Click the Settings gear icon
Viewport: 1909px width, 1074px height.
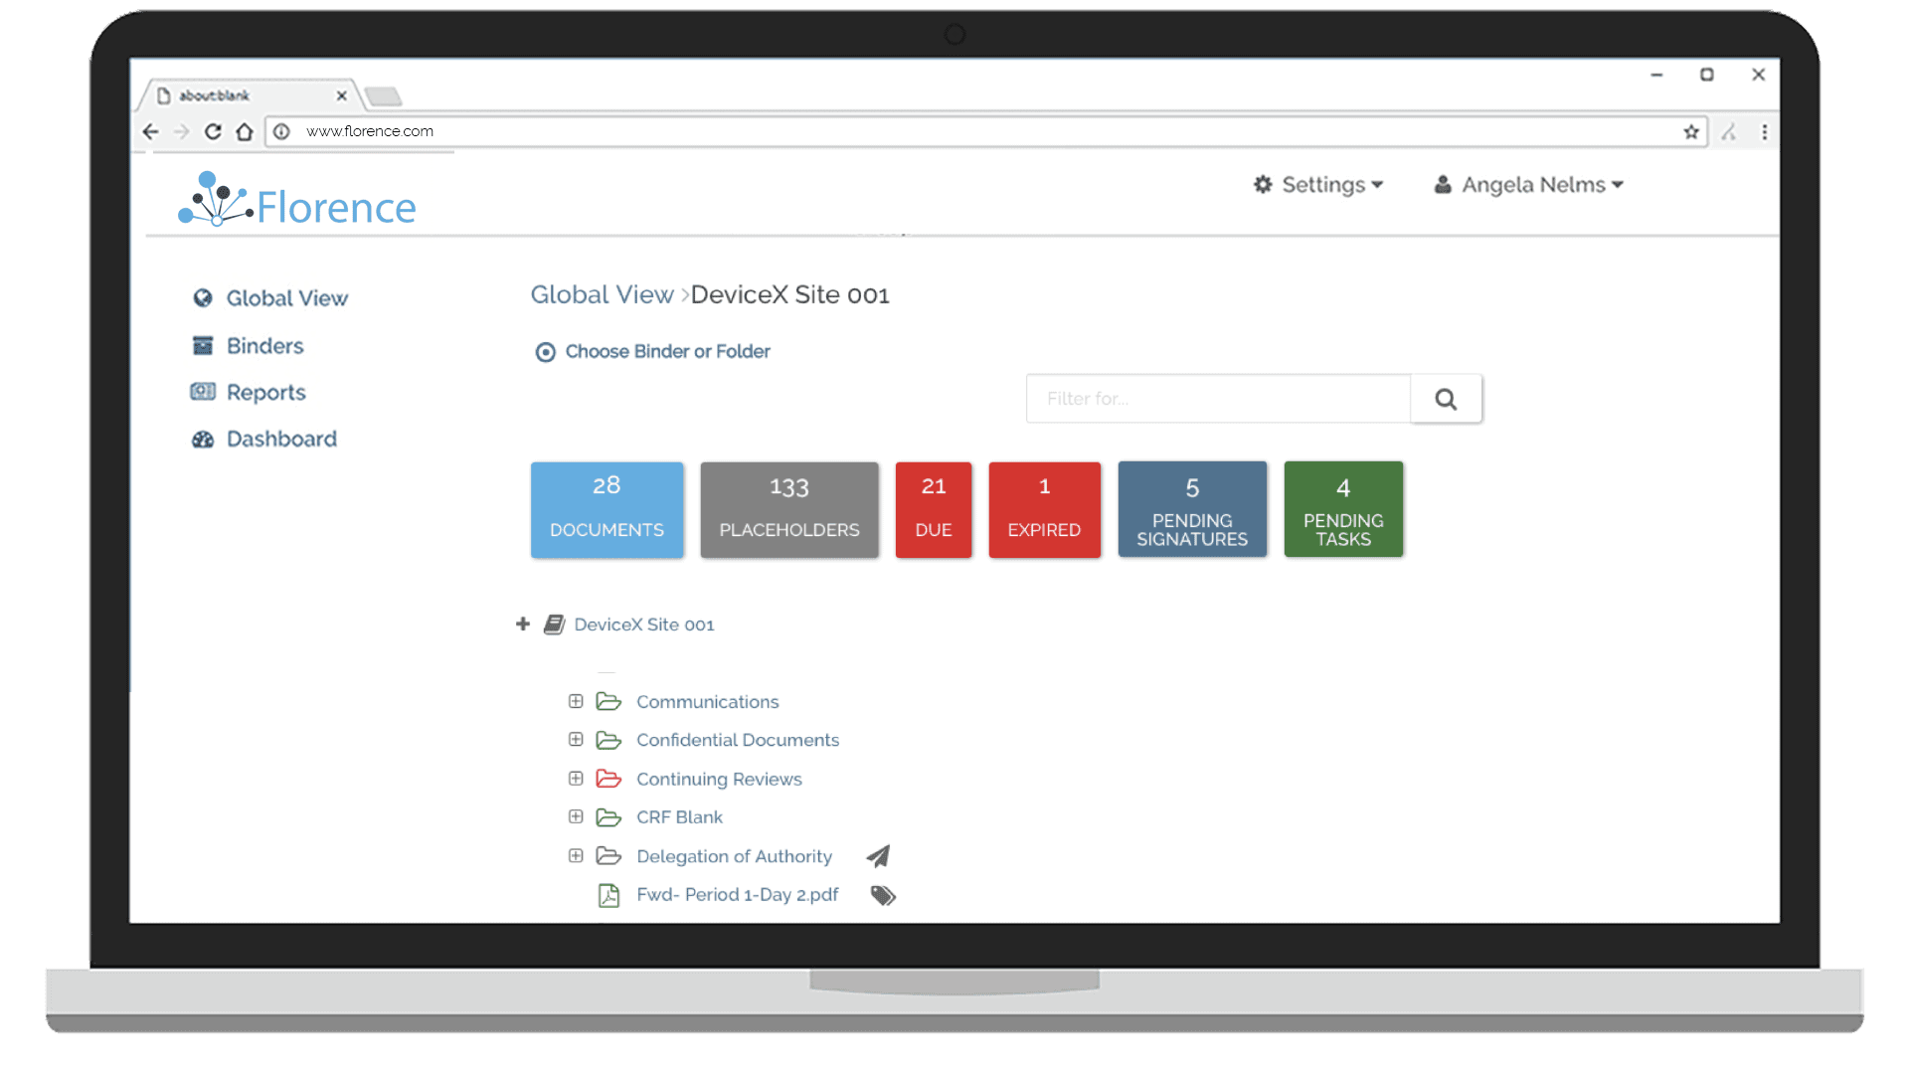(x=1263, y=184)
